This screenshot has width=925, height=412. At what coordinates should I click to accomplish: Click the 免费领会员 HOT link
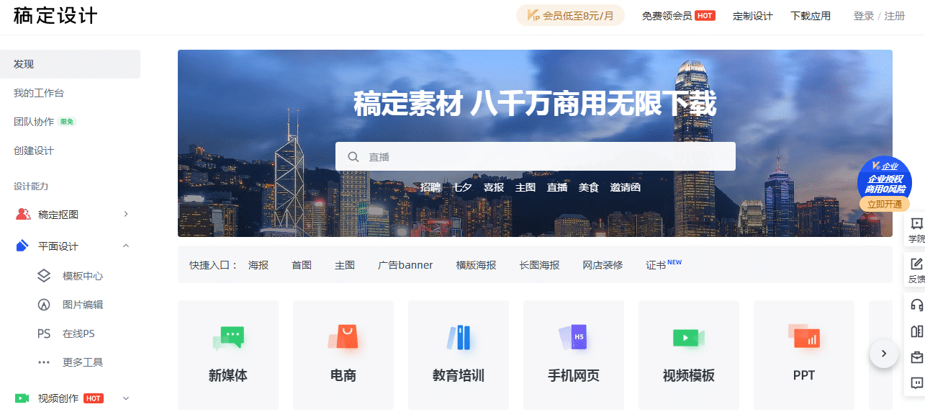pyautogui.click(x=678, y=16)
